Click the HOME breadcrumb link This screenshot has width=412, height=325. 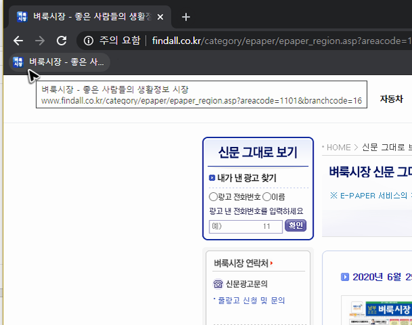click(338, 148)
